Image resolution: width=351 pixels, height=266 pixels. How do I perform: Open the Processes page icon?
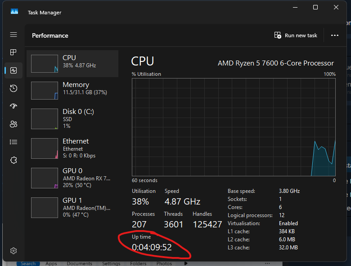coord(13,52)
